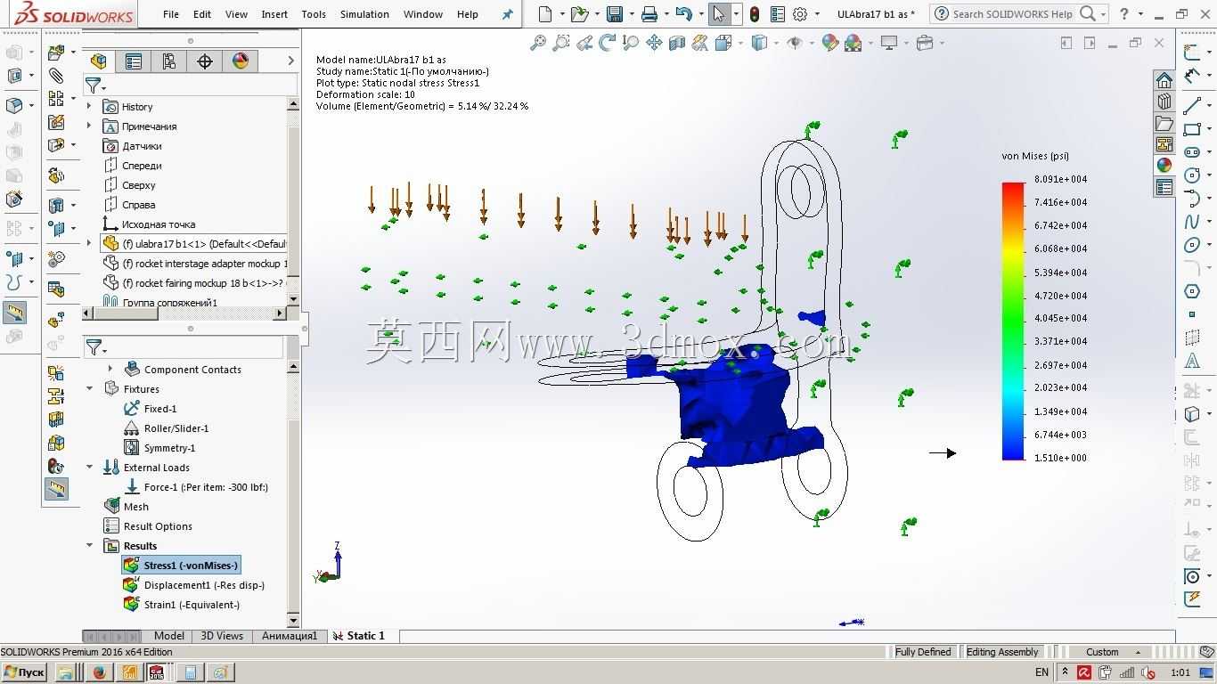The width and height of the screenshot is (1217, 684).
Task: Click the Windows Пуск start button
Action: click(x=25, y=672)
